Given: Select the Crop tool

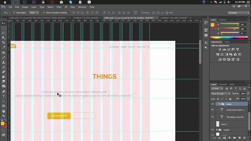Looking at the screenshot, I should pos(4,43).
